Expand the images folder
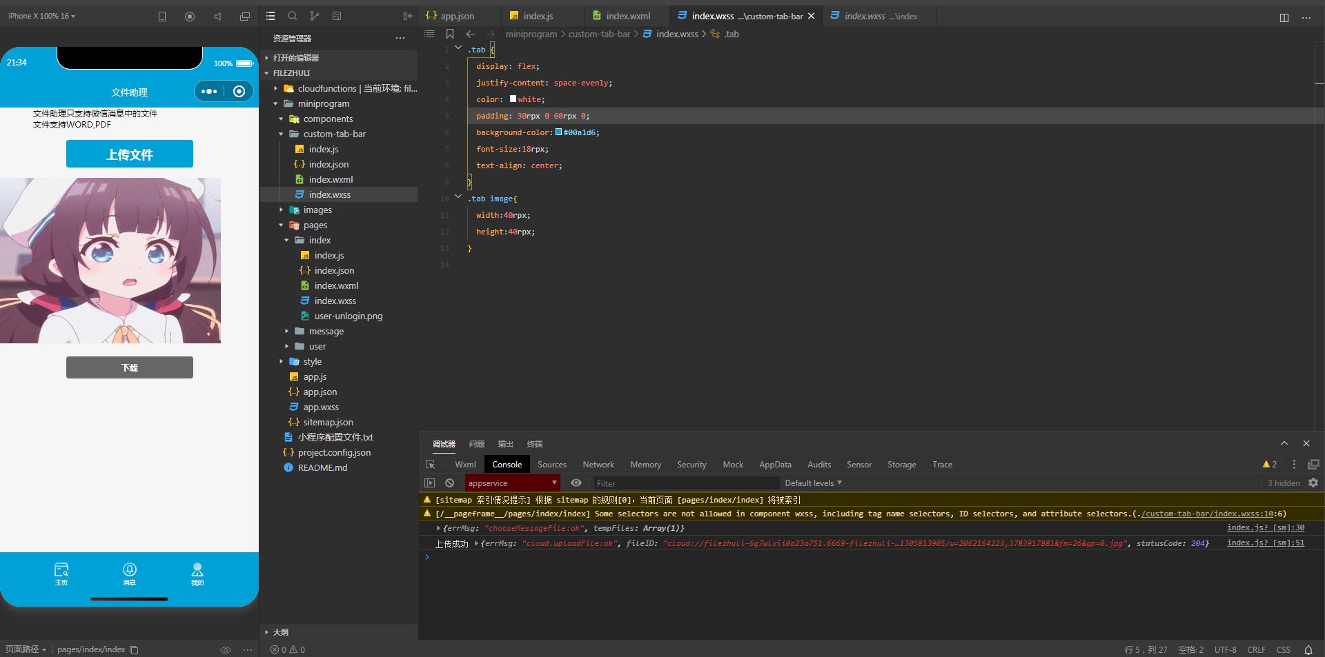 (x=317, y=210)
